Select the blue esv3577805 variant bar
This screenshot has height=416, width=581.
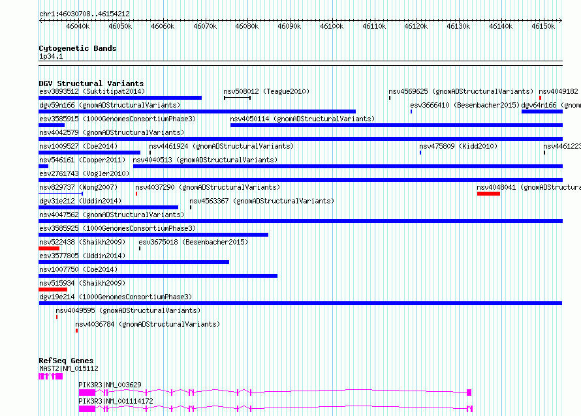tap(134, 262)
